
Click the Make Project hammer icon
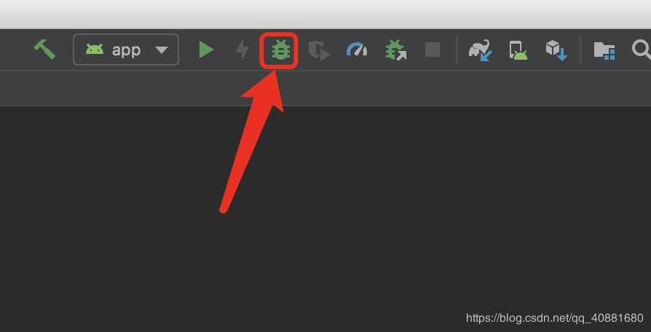[44, 50]
